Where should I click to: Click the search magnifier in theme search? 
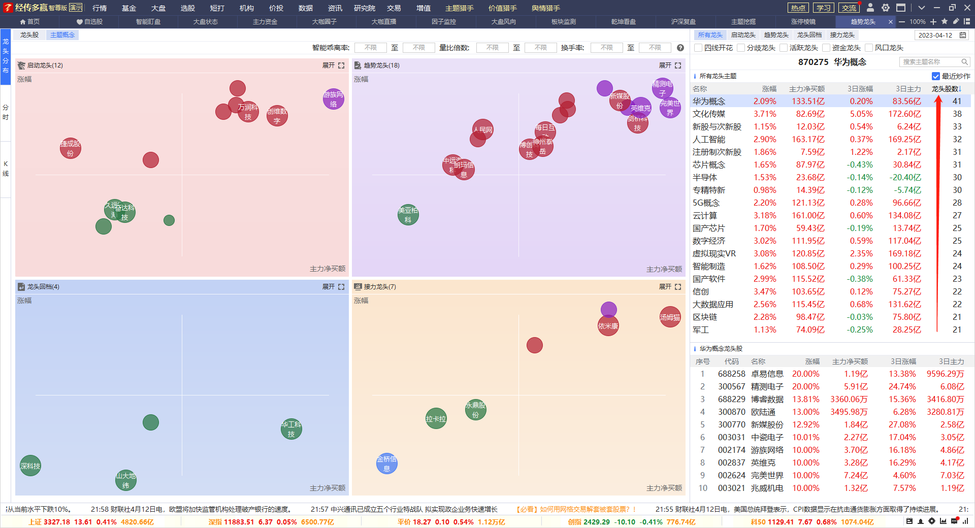point(964,62)
